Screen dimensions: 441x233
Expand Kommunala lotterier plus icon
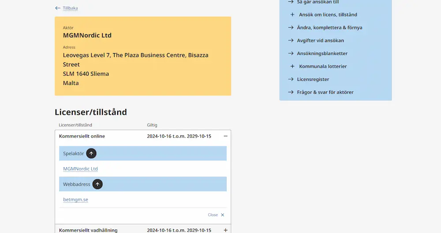pos(292,66)
